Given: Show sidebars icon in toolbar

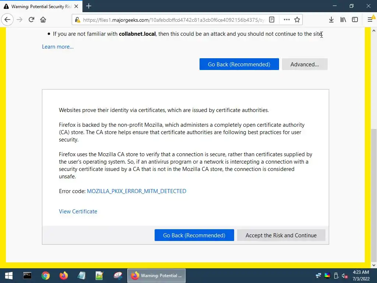Looking at the screenshot, I should [x=355, y=20].
